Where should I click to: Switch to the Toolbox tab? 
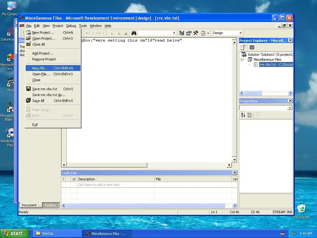50,205
